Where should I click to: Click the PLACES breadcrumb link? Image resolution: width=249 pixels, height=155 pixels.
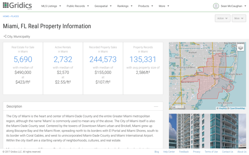point(15,17)
